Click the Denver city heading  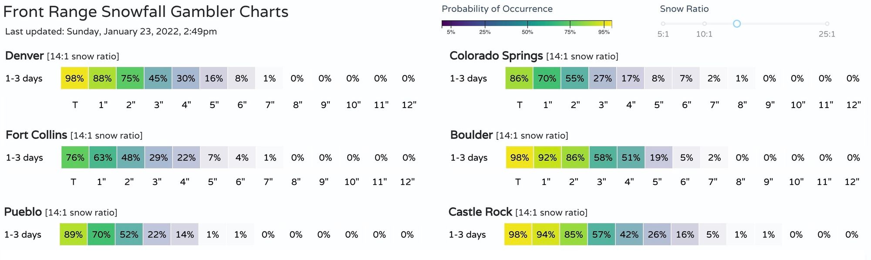click(x=24, y=56)
